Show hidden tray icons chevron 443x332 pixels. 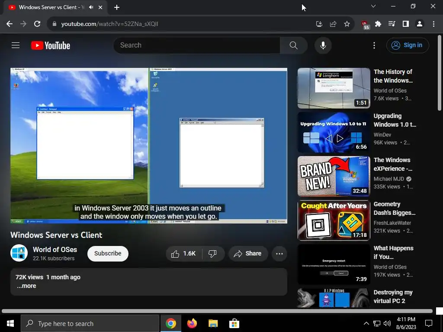click(x=366, y=323)
